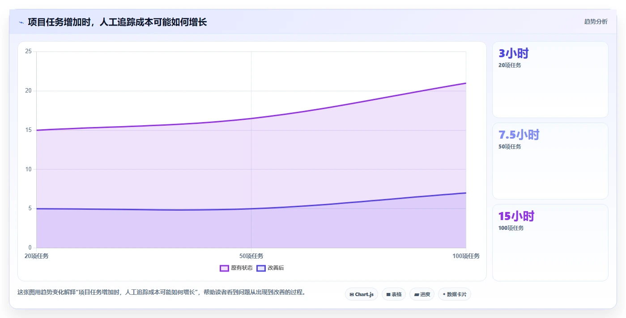Click the 50项任务 x-axis label
This screenshot has height=318, width=626.
251,256
